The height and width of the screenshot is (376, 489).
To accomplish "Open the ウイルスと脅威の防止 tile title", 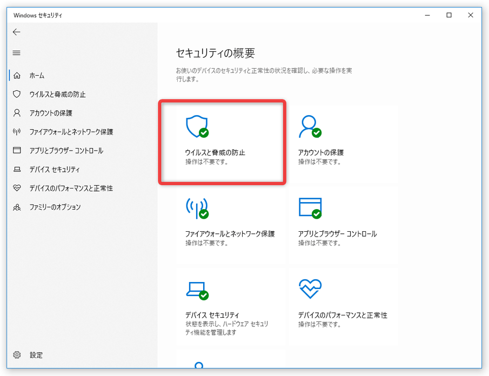I will (215, 152).
